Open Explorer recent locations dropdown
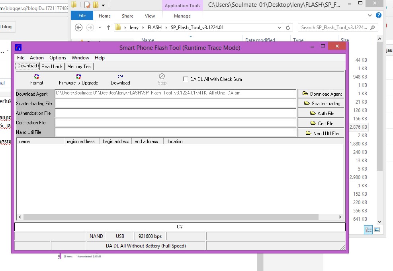Viewport: 393px width, 271px height. click(x=100, y=27)
